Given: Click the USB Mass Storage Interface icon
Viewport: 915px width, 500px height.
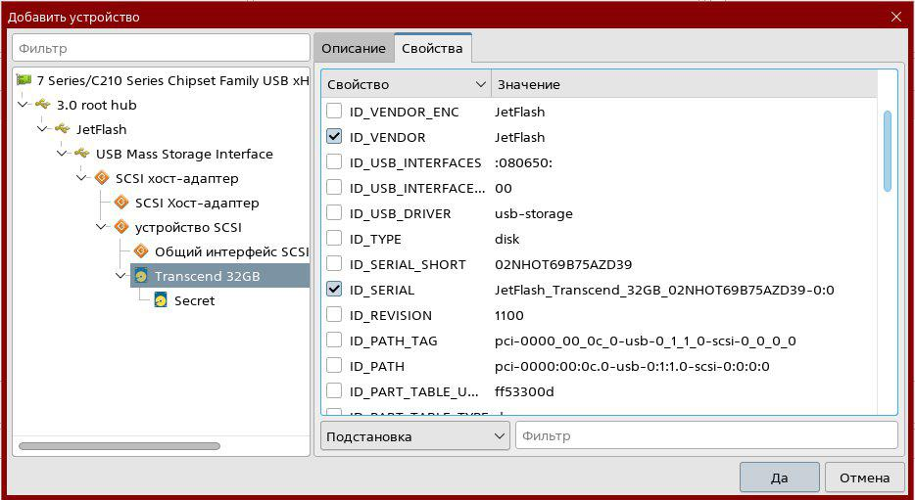Looking at the screenshot, I should point(82,154).
